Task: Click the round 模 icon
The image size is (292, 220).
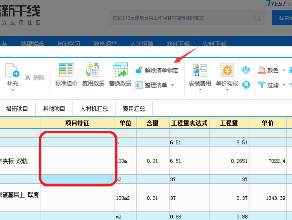Action: [x=246, y=70]
